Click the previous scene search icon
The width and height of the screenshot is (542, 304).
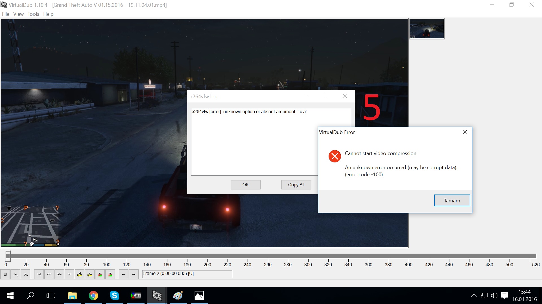(100, 274)
